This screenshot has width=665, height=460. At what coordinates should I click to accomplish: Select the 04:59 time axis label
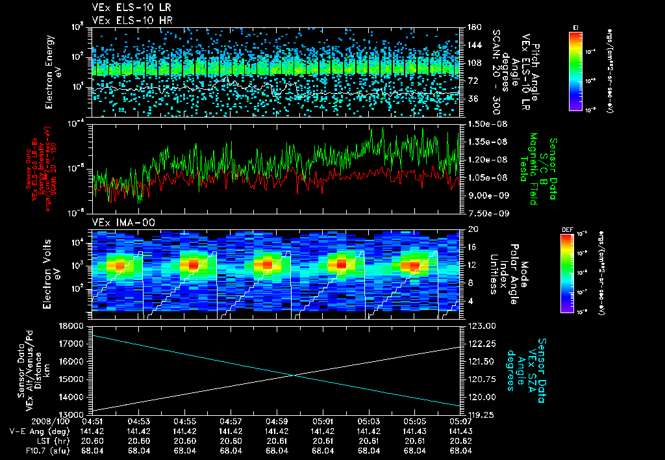(277, 422)
